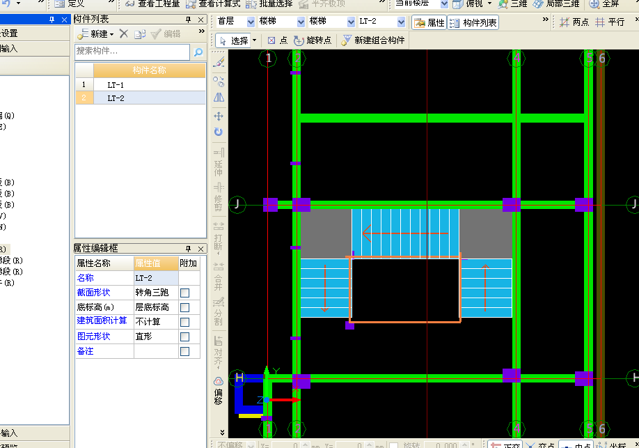Toggle 备注 附加 checkbox
Screen dimensions: 639x448
point(185,352)
